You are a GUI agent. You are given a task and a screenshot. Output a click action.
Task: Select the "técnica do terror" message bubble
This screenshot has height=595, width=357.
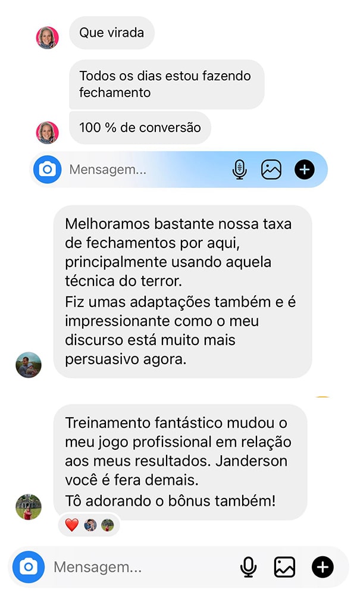tap(183, 292)
